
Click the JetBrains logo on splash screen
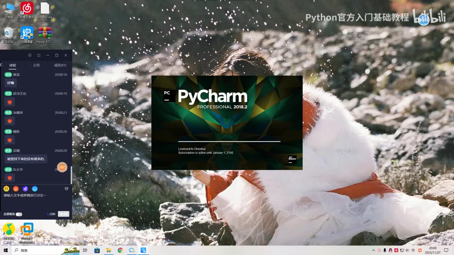pos(292,159)
